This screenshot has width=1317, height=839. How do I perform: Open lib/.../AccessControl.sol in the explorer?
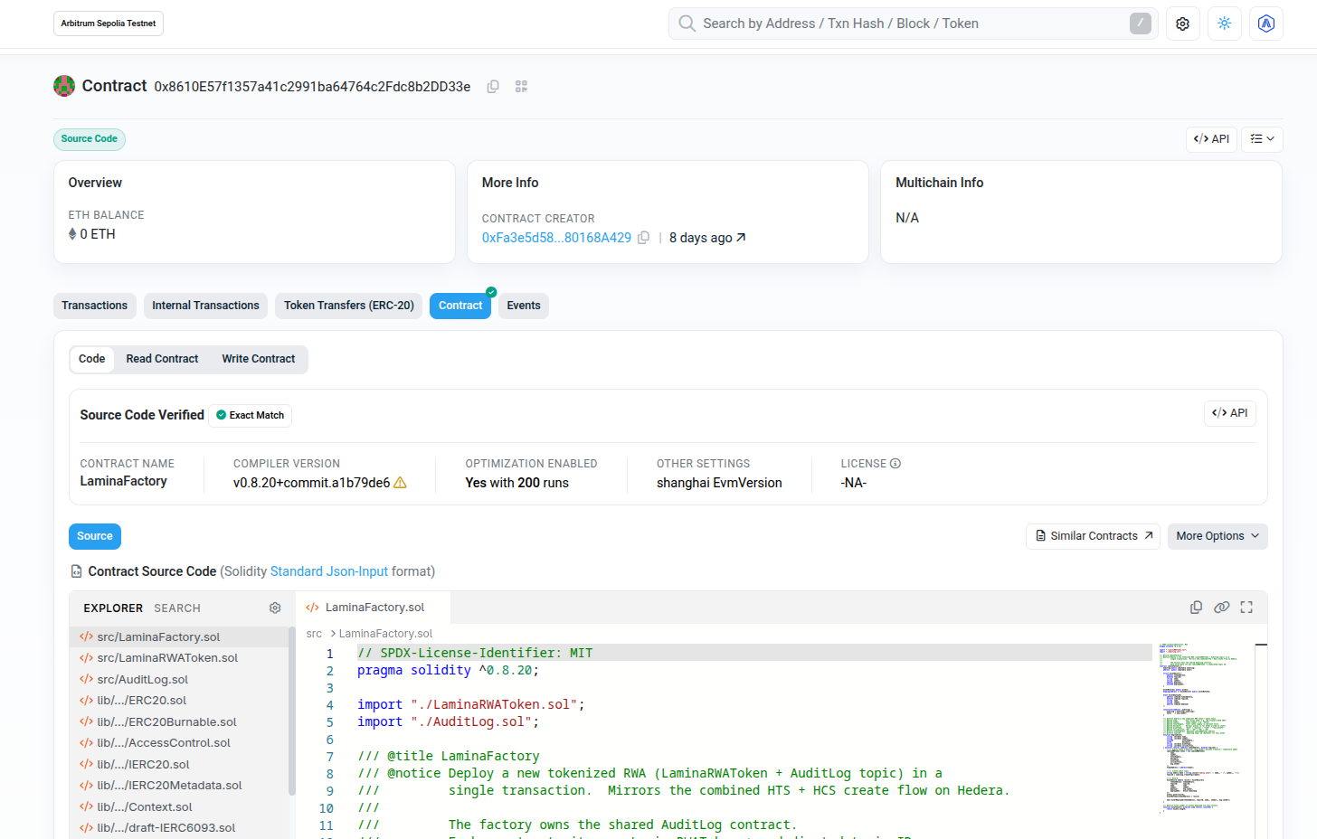click(x=179, y=743)
